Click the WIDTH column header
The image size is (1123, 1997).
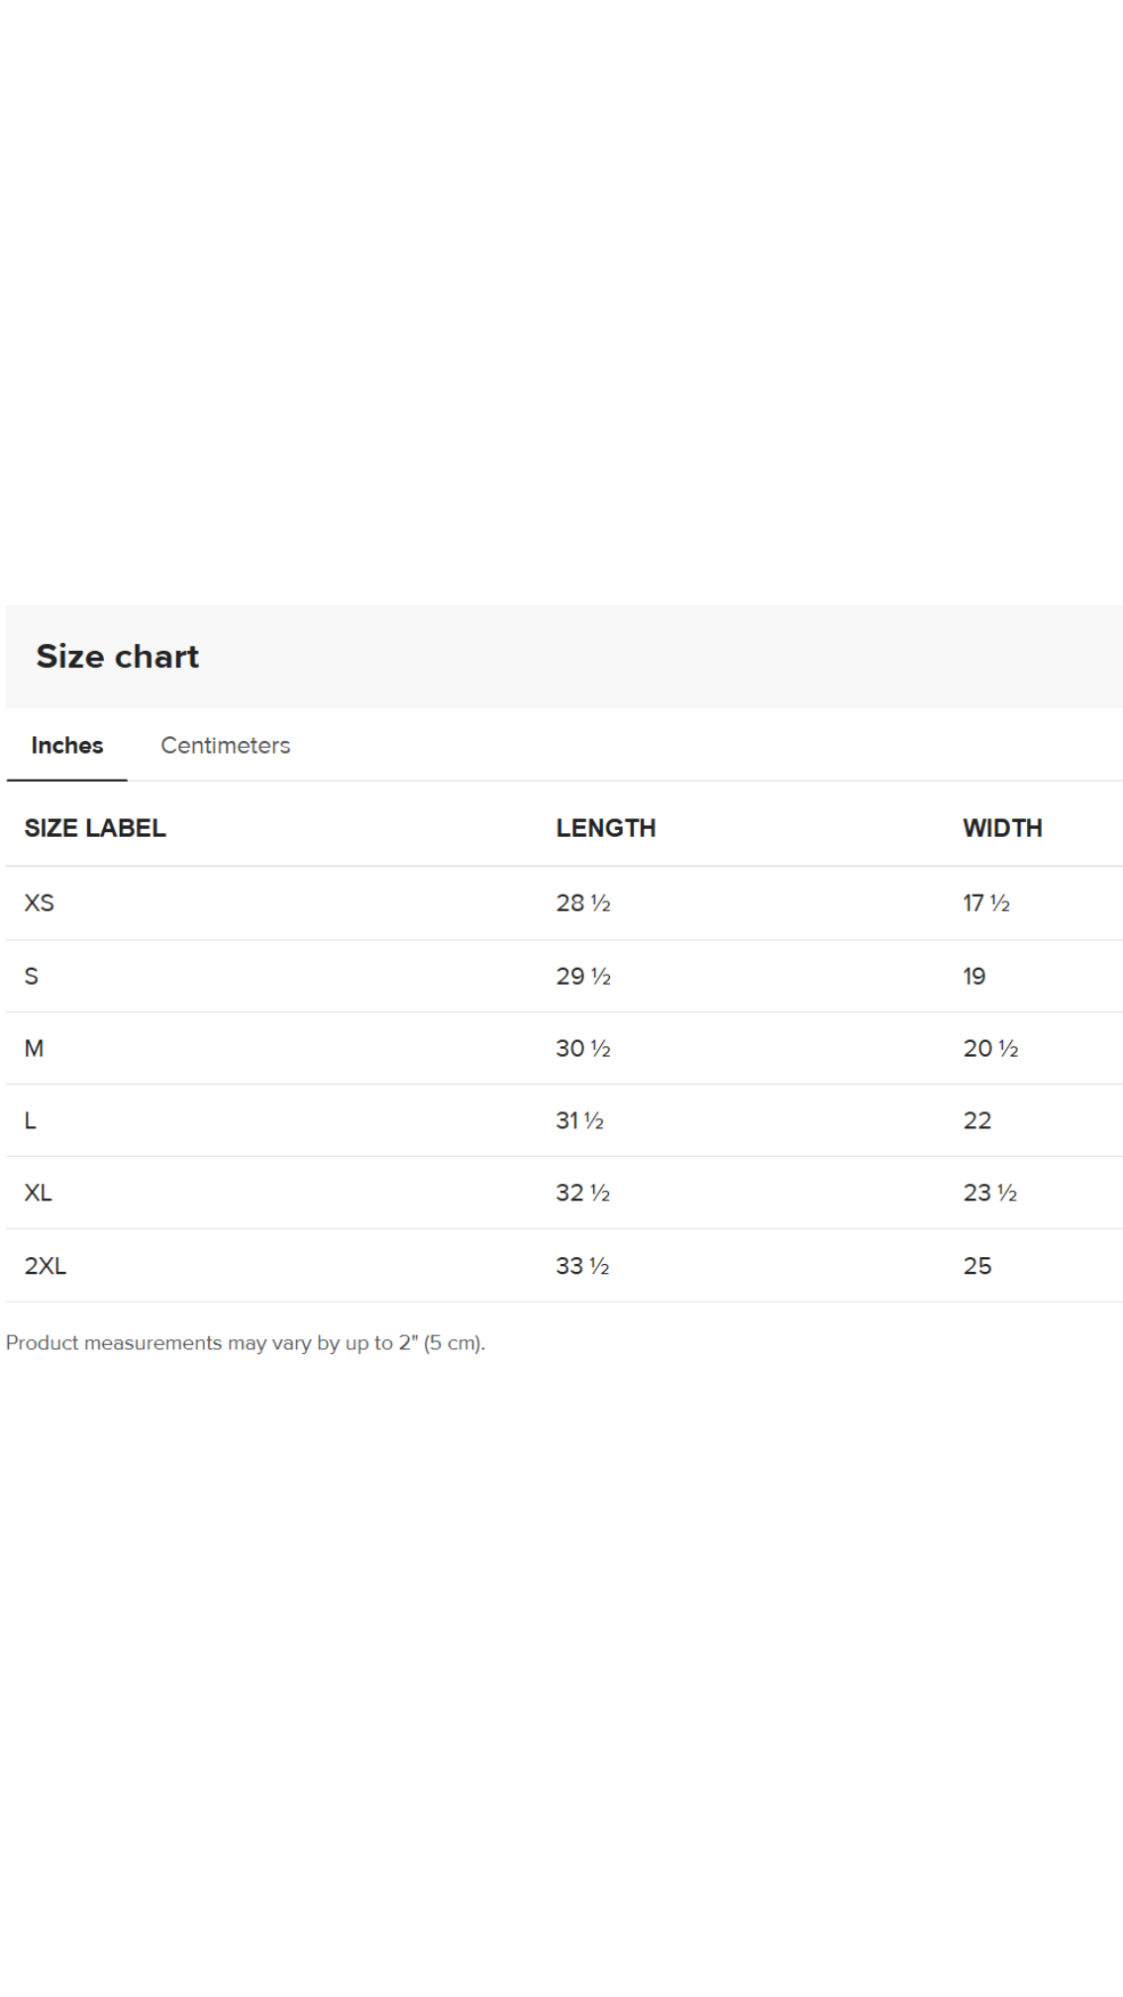pyautogui.click(x=1002, y=828)
